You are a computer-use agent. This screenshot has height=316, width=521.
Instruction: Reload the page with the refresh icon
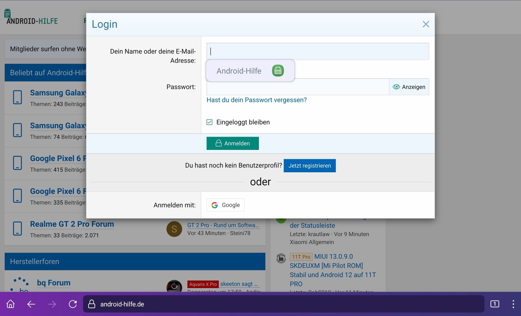72,304
